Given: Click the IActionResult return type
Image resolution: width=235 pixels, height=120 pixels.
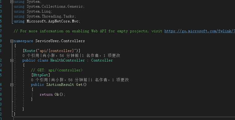Looking at the screenshot, I should [x=60, y=85].
